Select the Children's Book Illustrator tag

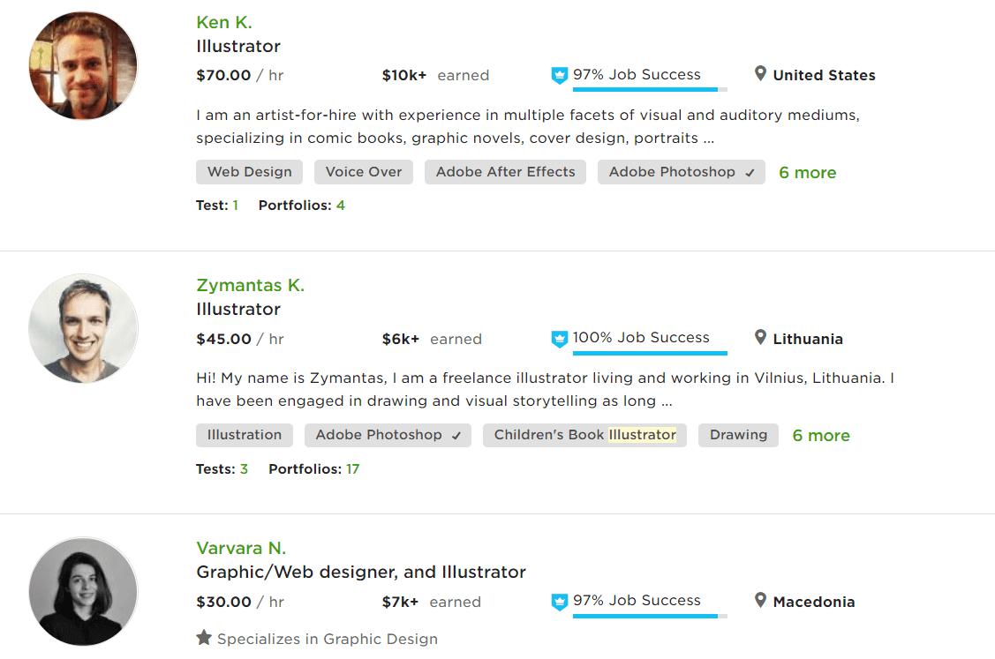584,435
